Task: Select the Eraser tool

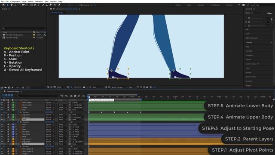Action: coord(51,5)
